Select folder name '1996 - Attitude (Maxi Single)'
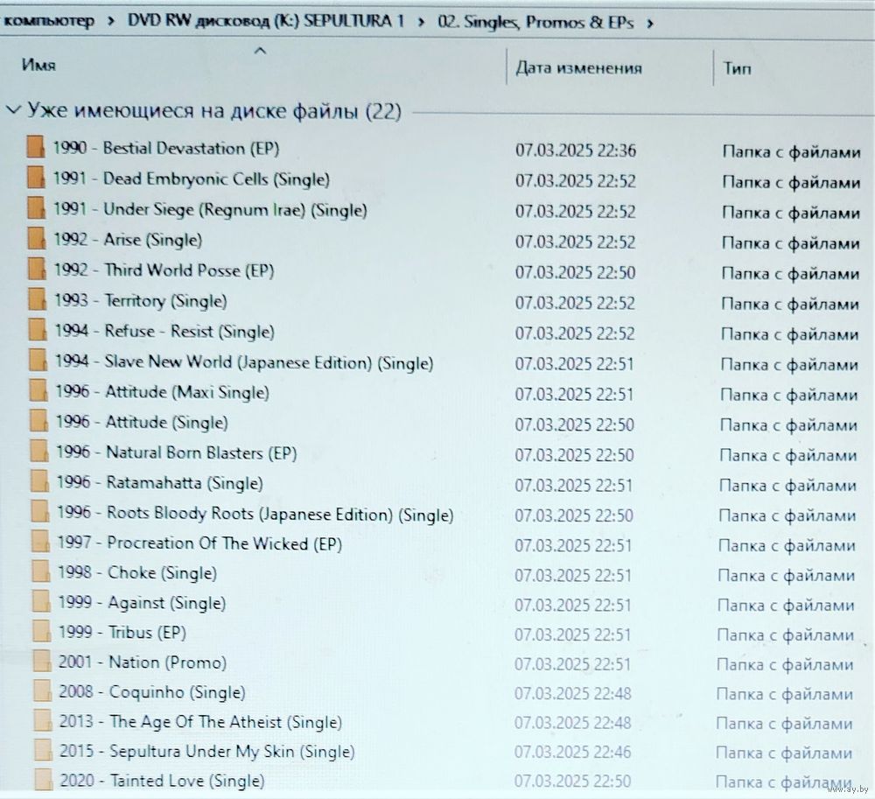This screenshot has height=799, width=875. 163,392
